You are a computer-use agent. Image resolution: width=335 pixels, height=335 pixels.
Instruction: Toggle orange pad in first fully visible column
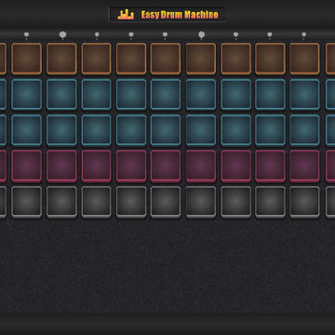(27, 59)
